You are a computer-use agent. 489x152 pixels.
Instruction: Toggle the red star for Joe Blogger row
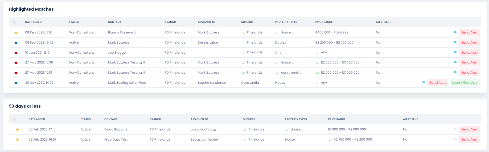(16, 53)
